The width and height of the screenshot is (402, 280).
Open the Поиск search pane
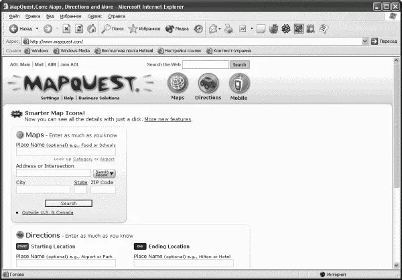pyautogui.click(x=113, y=29)
